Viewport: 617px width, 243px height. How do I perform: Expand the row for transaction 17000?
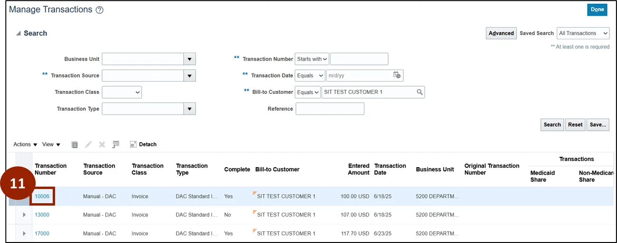click(x=24, y=234)
